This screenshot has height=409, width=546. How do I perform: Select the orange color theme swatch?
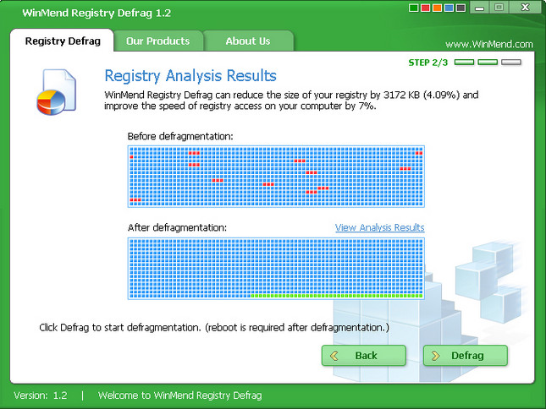pos(438,8)
